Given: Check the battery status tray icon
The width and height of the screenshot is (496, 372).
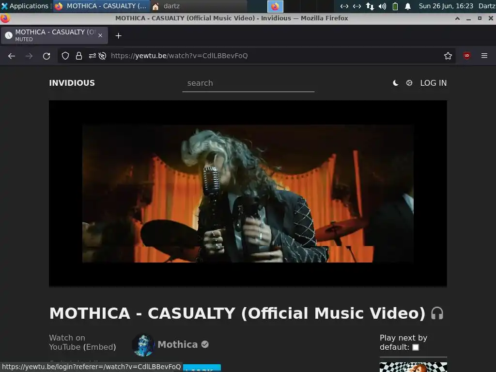Looking at the screenshot, I should [395, 6].
